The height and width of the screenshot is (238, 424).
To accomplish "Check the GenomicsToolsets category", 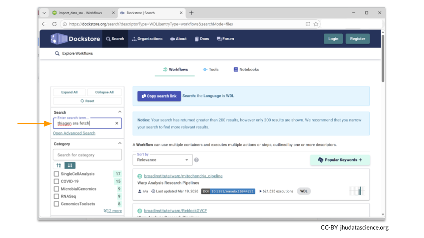I will (x=56, y=204).
